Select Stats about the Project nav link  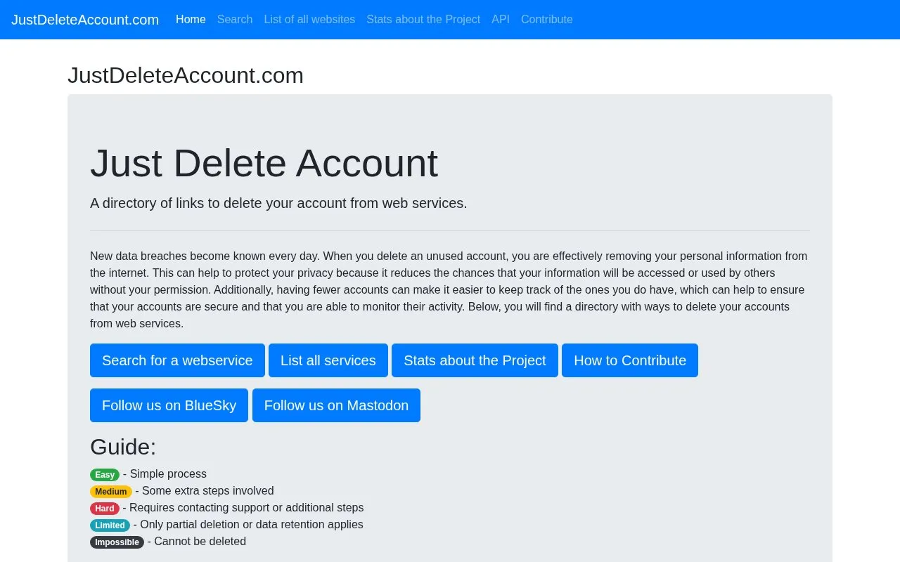coord(423,20)
